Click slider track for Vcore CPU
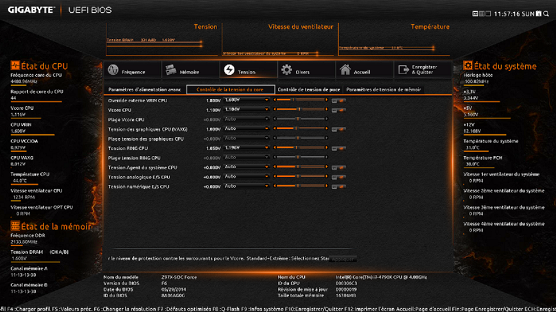The image size is (556, 312). [x=300, y=110]
